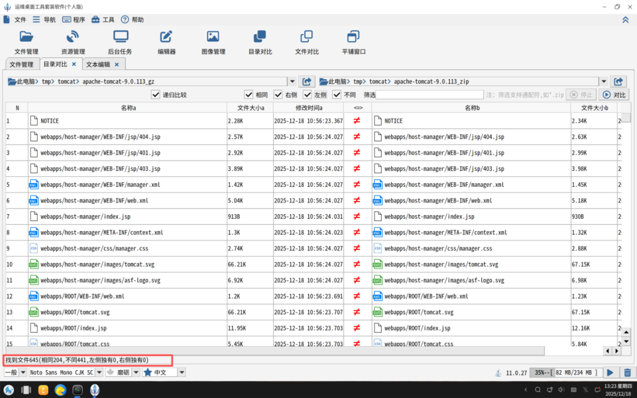This screenshot has height=398, width=637.
Task: Open the 目录对比 toolbar tool
Action: tap(260, 42)
